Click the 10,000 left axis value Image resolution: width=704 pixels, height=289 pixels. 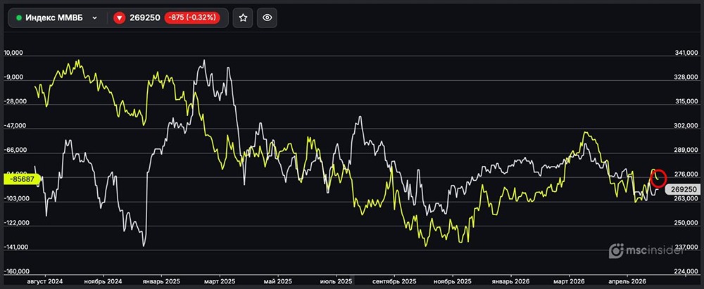[13, 53]
